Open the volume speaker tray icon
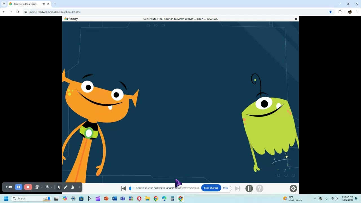The image size is (361, 203). pyautogui.click(x=337, y=198)
